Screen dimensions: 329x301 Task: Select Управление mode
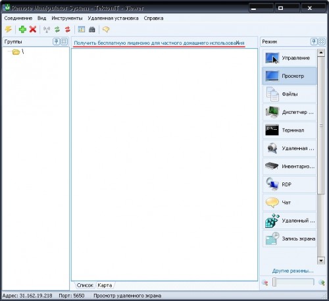click(x=290, y=58)
